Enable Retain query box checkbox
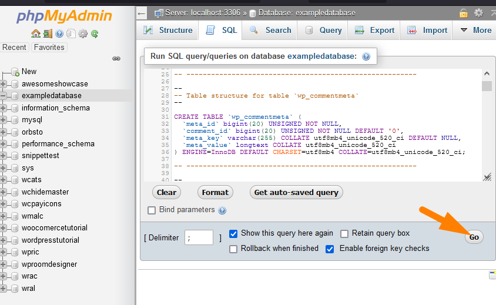This screenshot has height=305, width=496. (x=344, y=234)
